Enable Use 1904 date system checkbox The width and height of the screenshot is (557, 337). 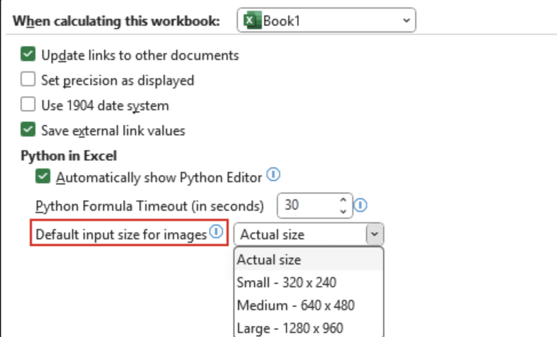(x=28, y=105)
